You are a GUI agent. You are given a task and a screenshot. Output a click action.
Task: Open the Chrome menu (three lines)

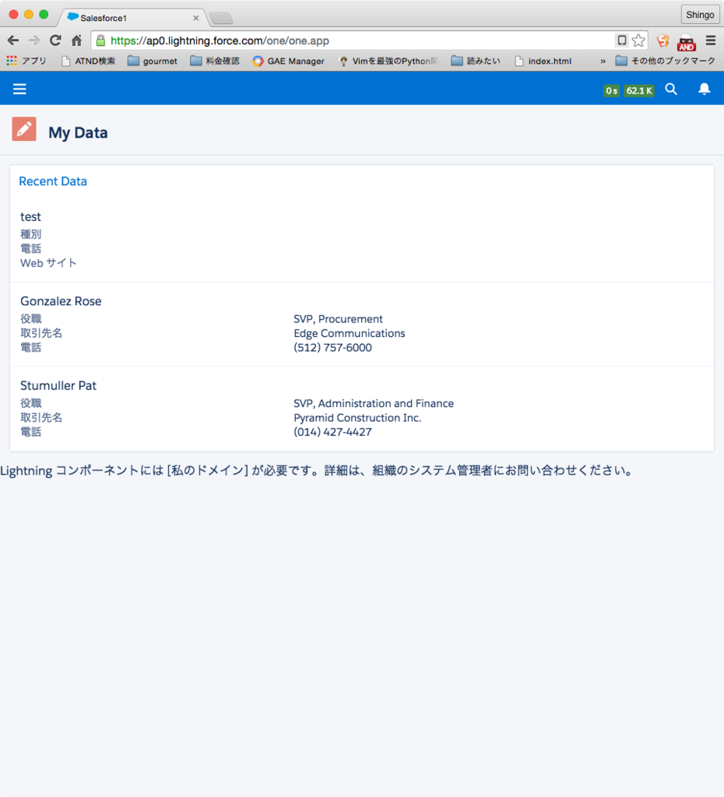tap(711, 40)
